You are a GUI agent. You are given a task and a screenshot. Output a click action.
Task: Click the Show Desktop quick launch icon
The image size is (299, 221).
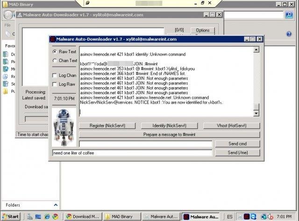[x=38, y=217]
